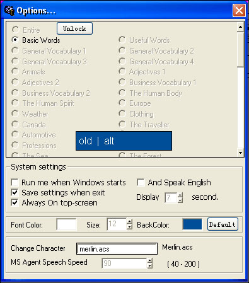Decrease font Size with down arrow
Image resolution: width=249 pixels, height=283 pixels.
click(130, 227)
